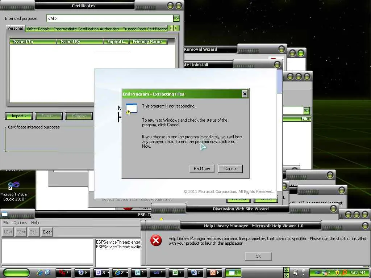Viewport: 371px width, 278px height.
Task: Click the ESP window title bar icon
Action: [5, 214]
